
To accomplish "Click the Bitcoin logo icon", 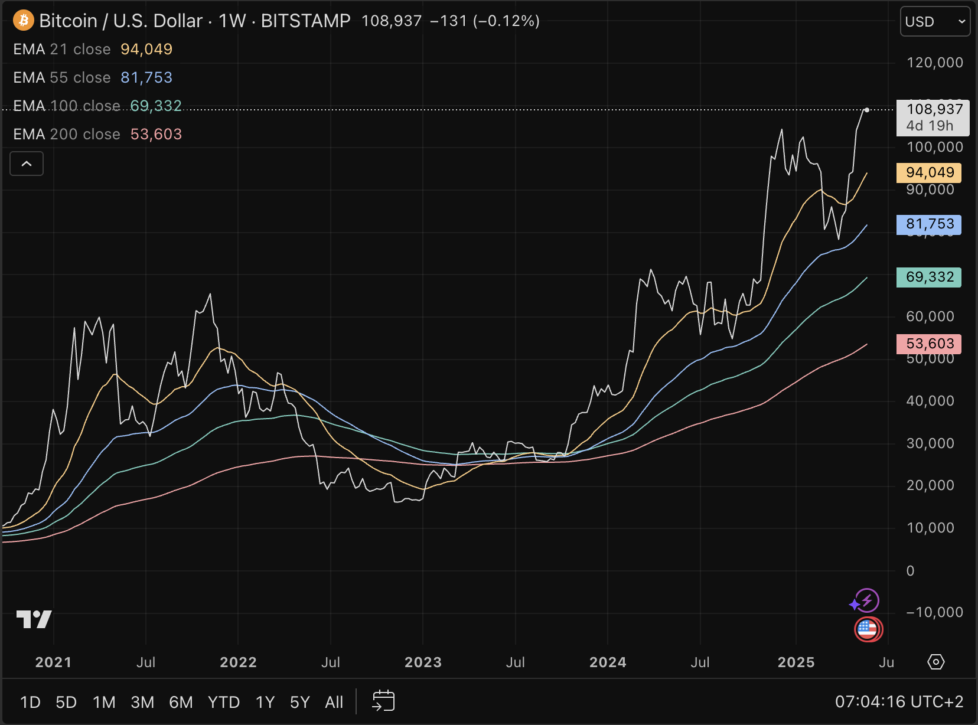I will (23, 21).
